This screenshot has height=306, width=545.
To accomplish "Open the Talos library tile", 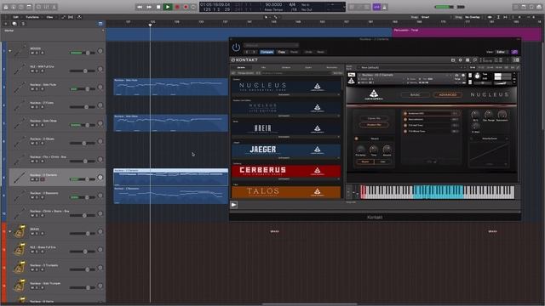I will point(286,191).
